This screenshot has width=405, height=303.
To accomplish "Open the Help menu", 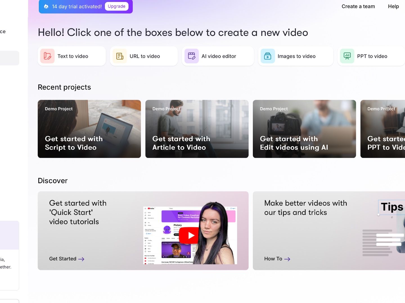I will pos(393,6).
